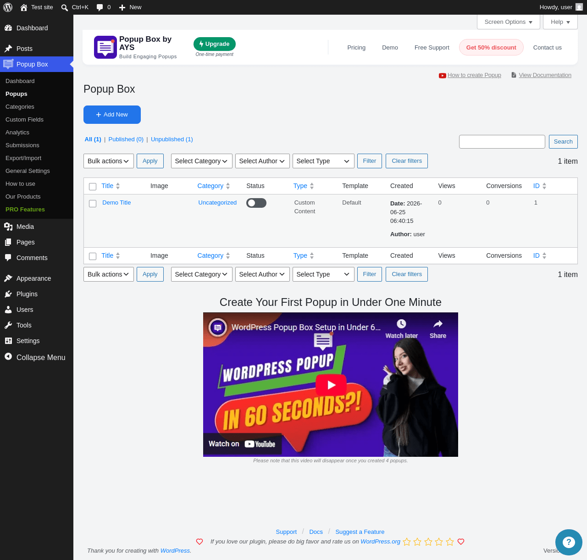
Task: Click the Users person icon
Action: point(8,310)
